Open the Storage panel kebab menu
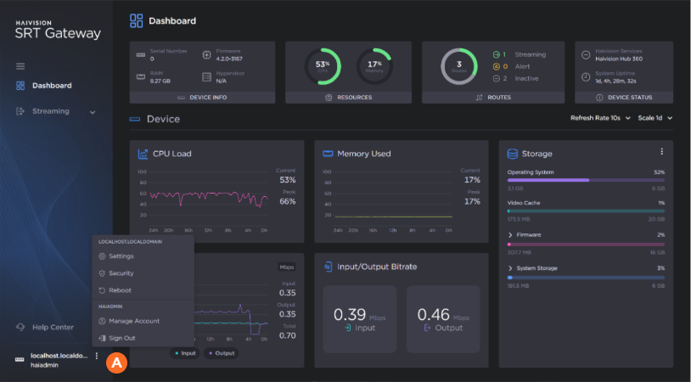The image size is (691, 382). coord(661,152)
